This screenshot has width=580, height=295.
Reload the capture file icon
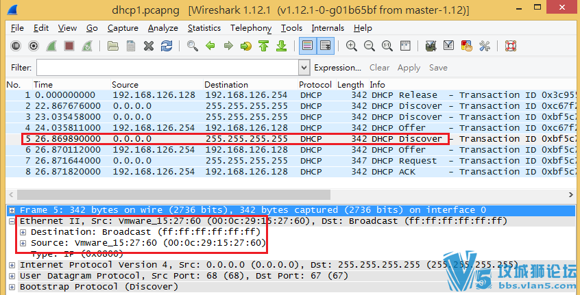coord(167,46)
